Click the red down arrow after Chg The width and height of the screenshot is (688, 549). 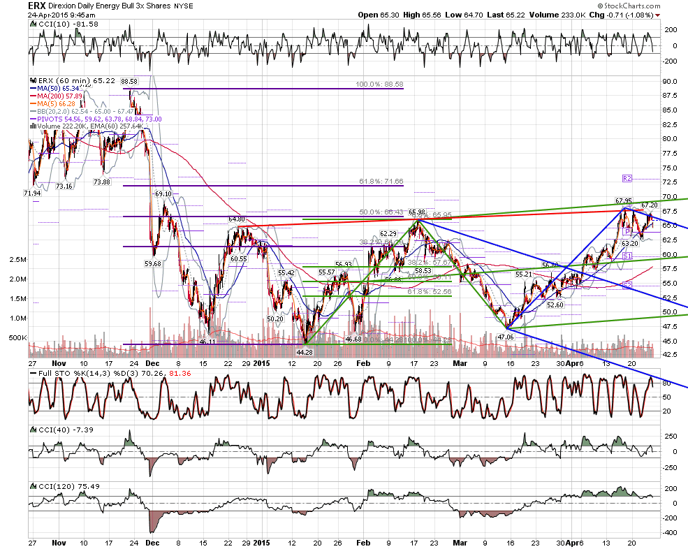click(x=657, y=15)
